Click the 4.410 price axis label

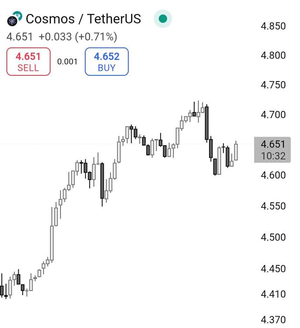[x=273, y=294]
